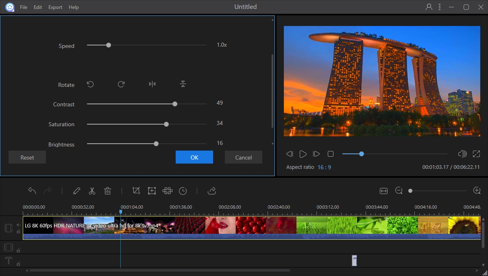Open the three-dot options menu in title bar
Image resolution: width=488 pixels, height=276 pixels.
pos(440,7)
